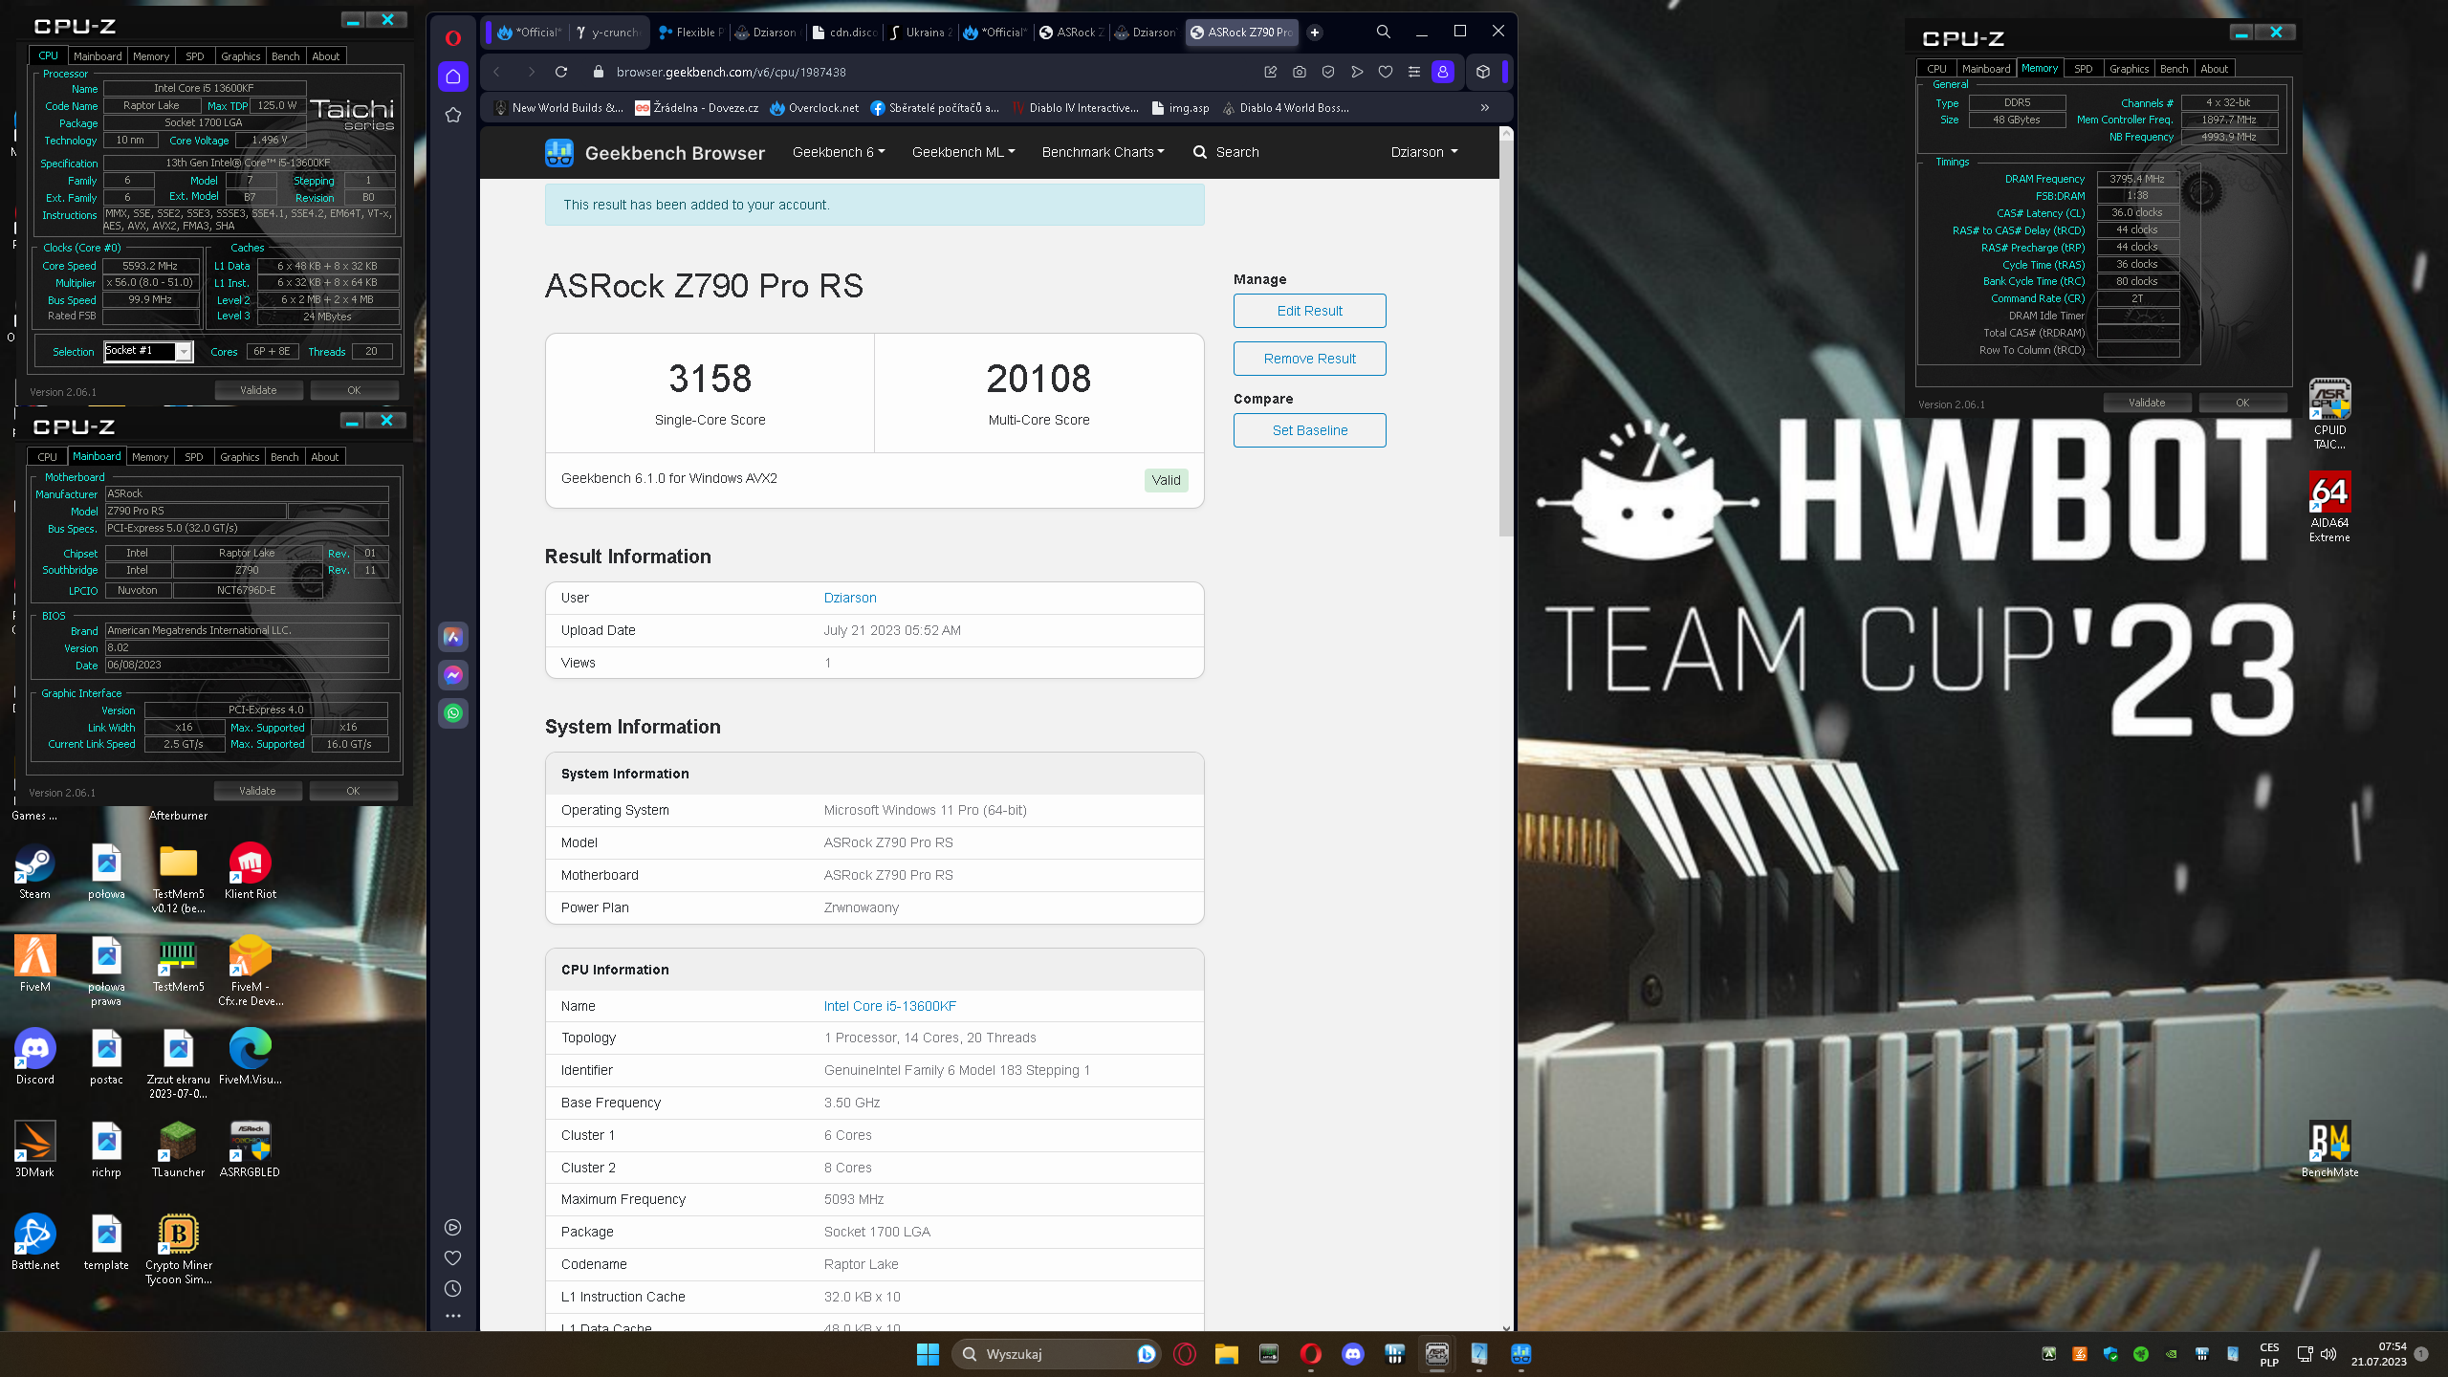Expand Benchmark Charts dropdown menu
The image size is (2448, 1377).
(x=1103, y=152)
